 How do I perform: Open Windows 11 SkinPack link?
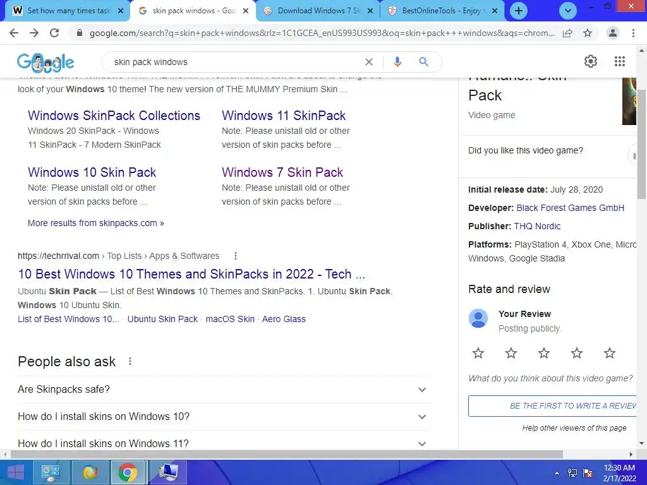point(284,116)
